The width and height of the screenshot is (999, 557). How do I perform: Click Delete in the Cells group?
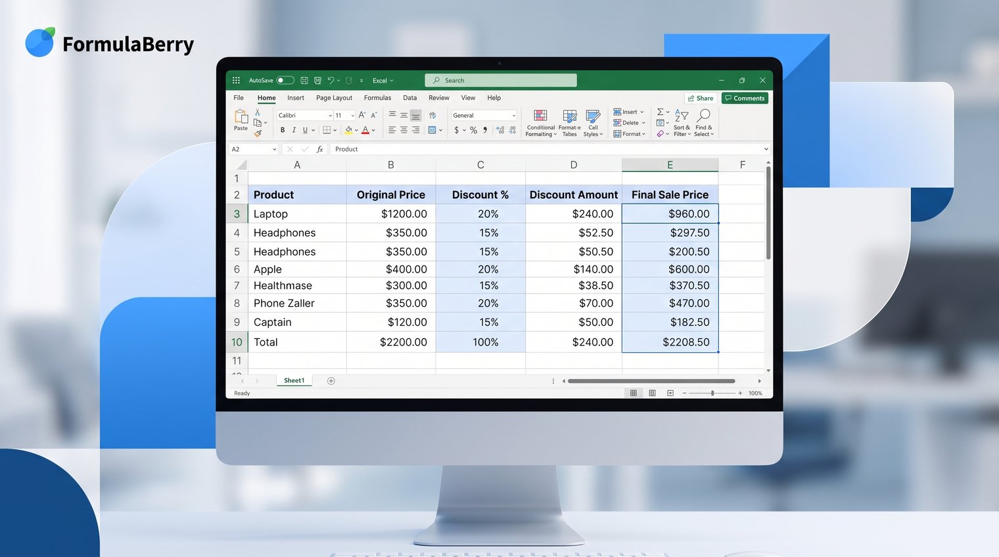coord(630,123)
